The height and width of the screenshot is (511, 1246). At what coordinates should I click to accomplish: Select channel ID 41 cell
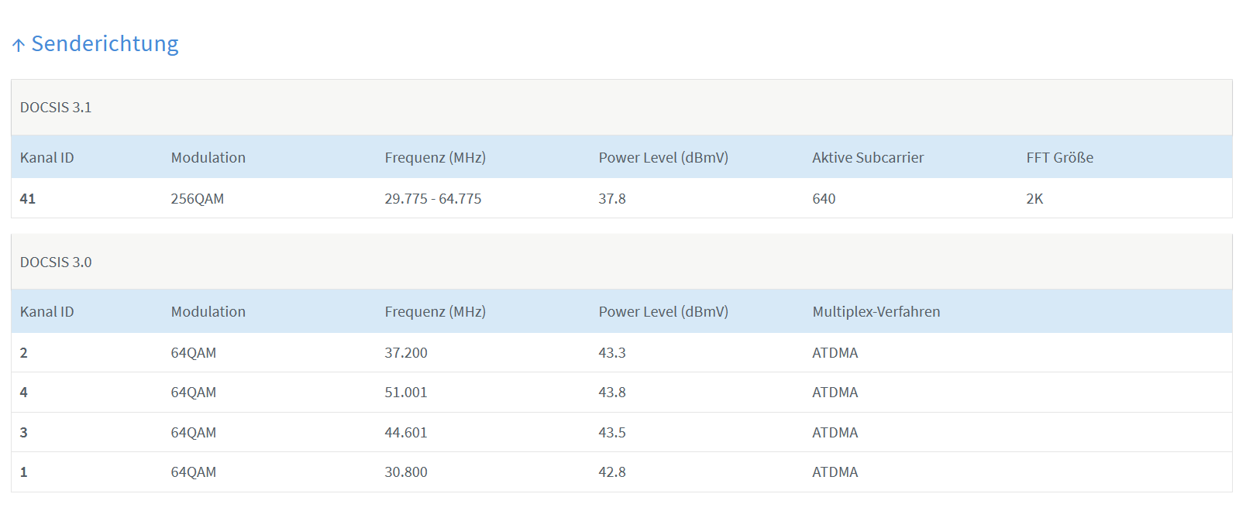pyautogui.click(x=28, y=199)
